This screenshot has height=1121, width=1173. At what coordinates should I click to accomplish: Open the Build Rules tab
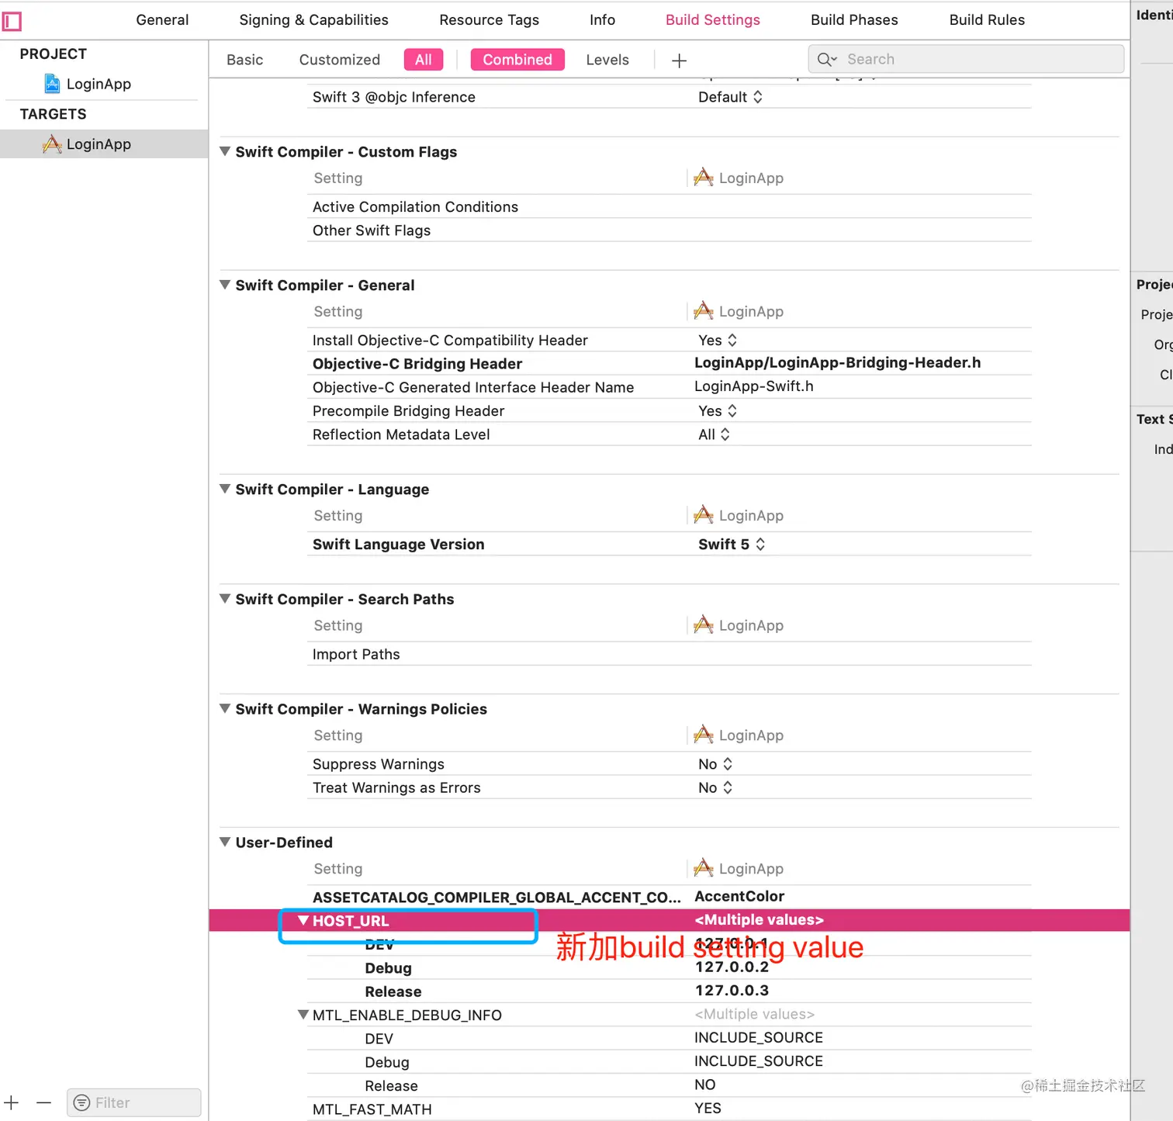(987, 20)
